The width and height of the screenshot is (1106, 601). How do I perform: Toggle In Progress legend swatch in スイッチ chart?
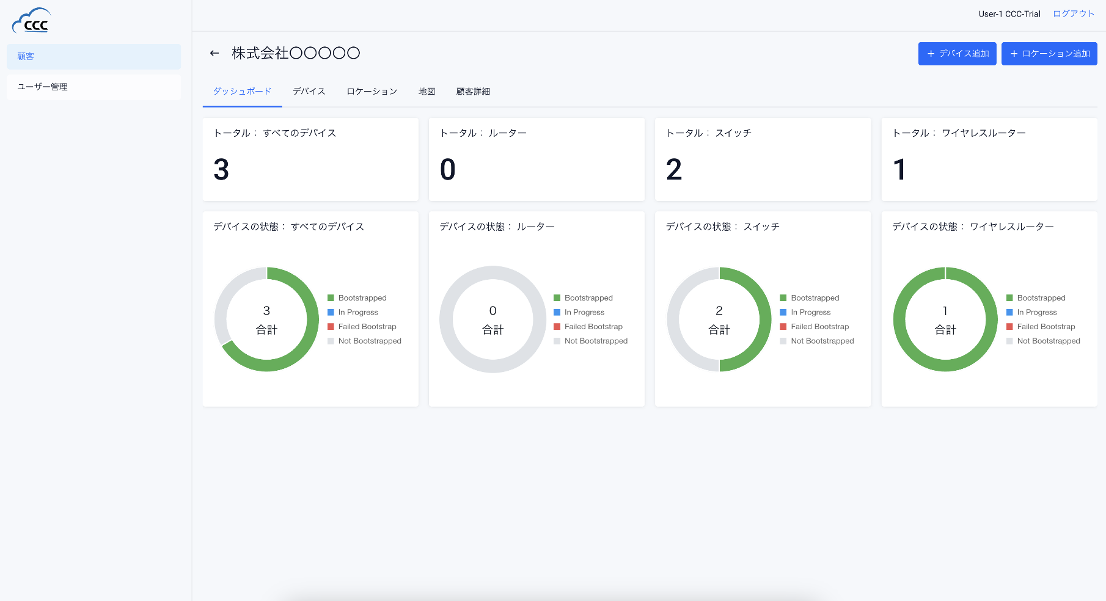(x=783, y=312)
